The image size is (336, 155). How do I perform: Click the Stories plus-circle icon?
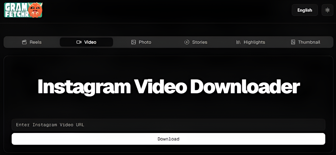point(187,42)
